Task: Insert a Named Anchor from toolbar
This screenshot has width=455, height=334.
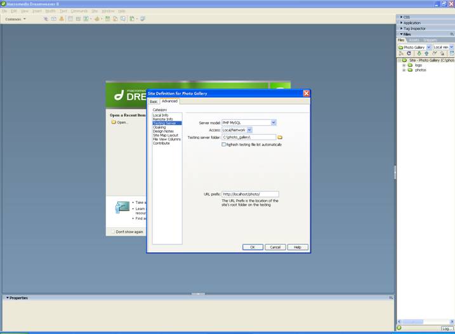Action: point(62,19)
